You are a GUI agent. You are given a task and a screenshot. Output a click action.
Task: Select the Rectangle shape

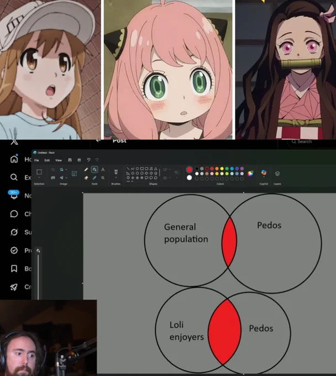click(x=142, y=169)
